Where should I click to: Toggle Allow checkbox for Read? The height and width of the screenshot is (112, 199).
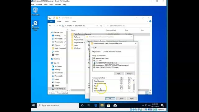tap(122, 86)
